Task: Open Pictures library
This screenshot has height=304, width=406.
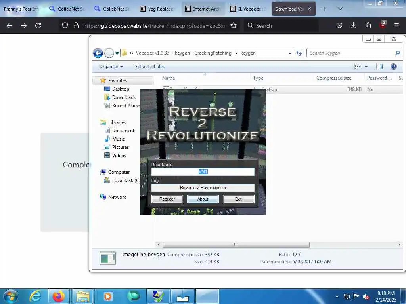Action: pos(121,147)
